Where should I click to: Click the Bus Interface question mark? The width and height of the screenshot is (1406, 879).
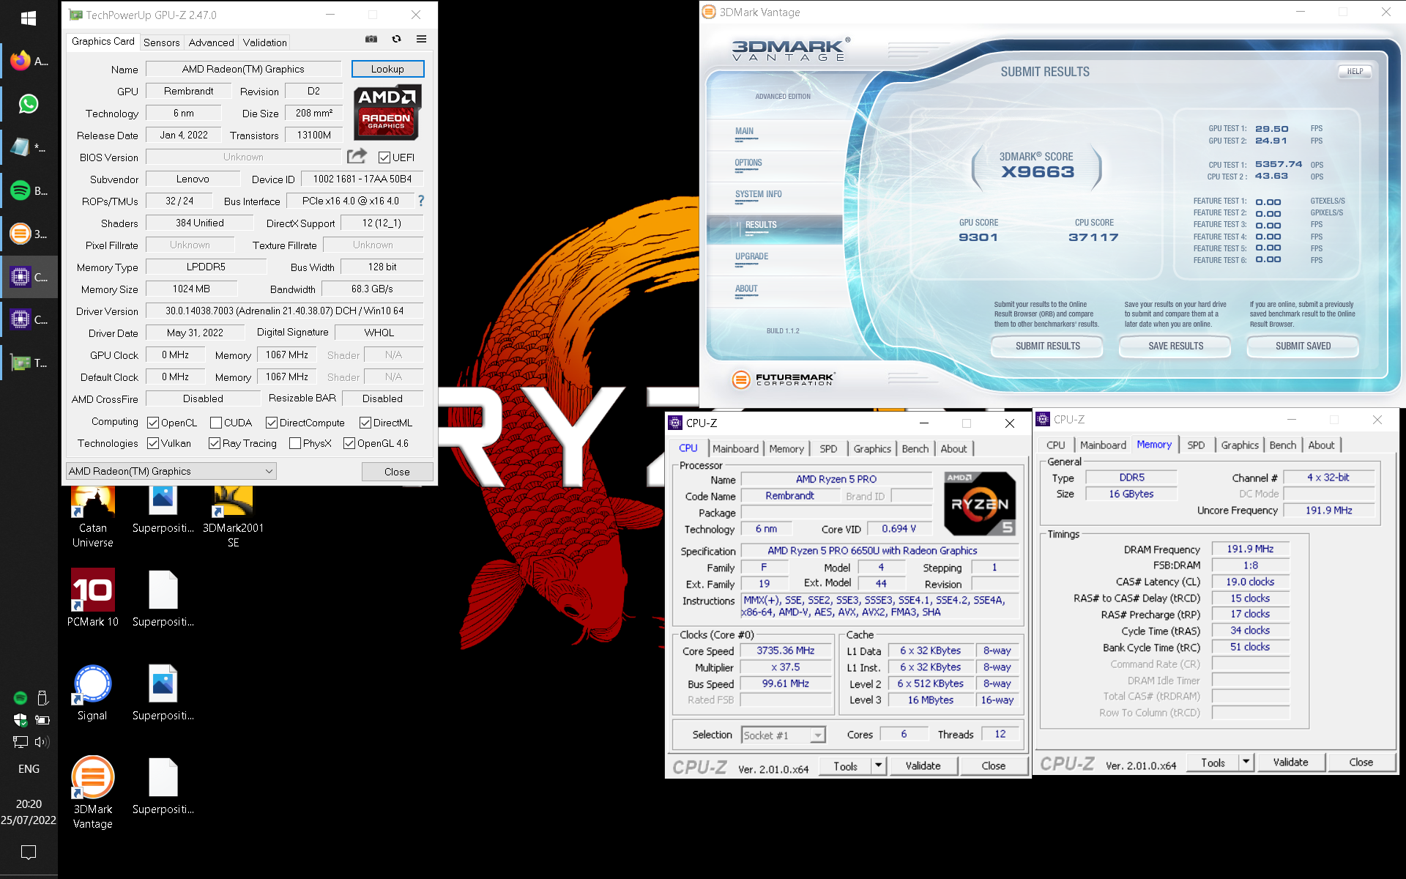tap(420, 200)
